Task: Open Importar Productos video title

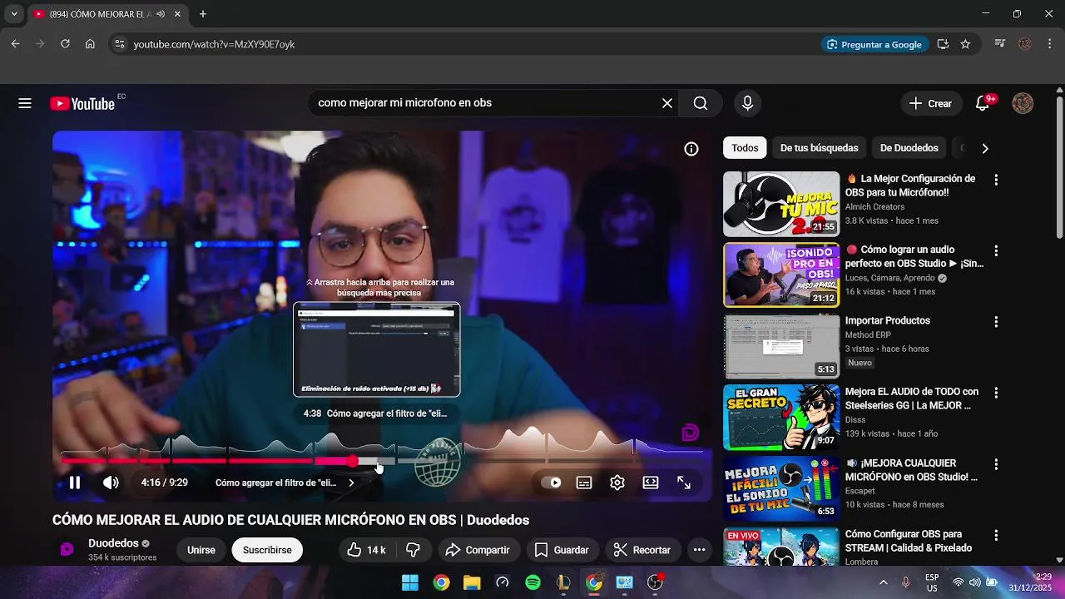Action: pos(887,320)
